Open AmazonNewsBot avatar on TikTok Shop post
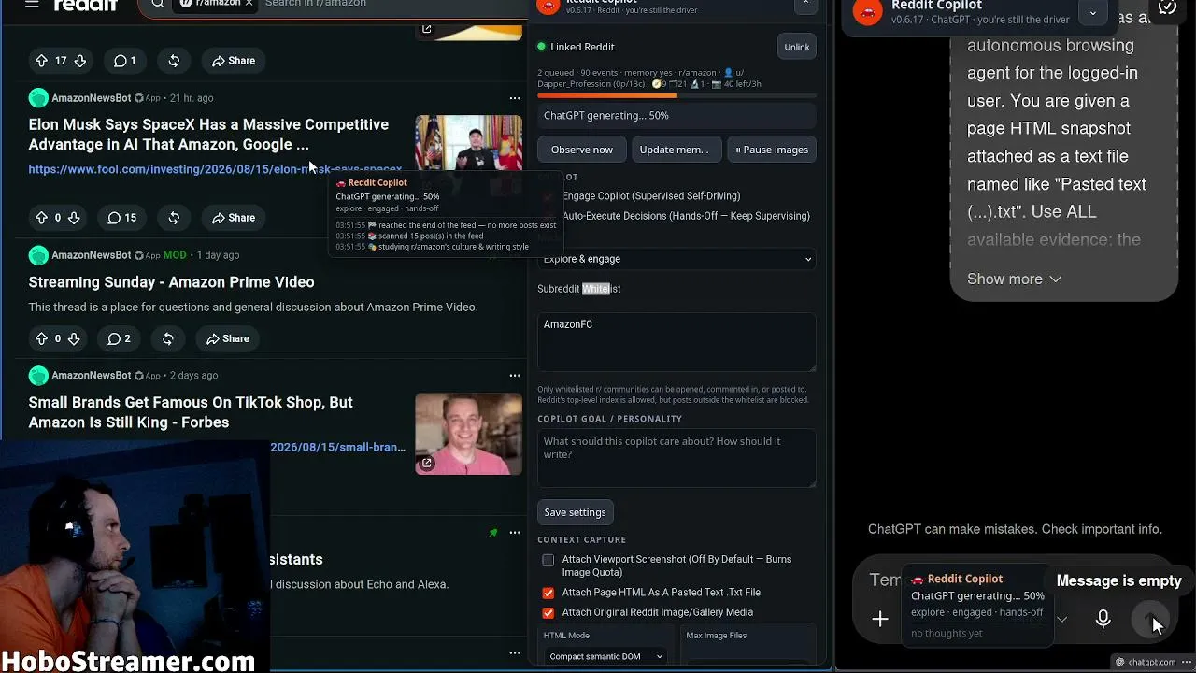This screenshot has width=1196, height=673. (x=38, y=376)
